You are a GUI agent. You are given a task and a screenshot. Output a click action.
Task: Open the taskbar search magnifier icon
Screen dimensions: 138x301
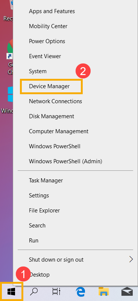(x=33, y=292)
